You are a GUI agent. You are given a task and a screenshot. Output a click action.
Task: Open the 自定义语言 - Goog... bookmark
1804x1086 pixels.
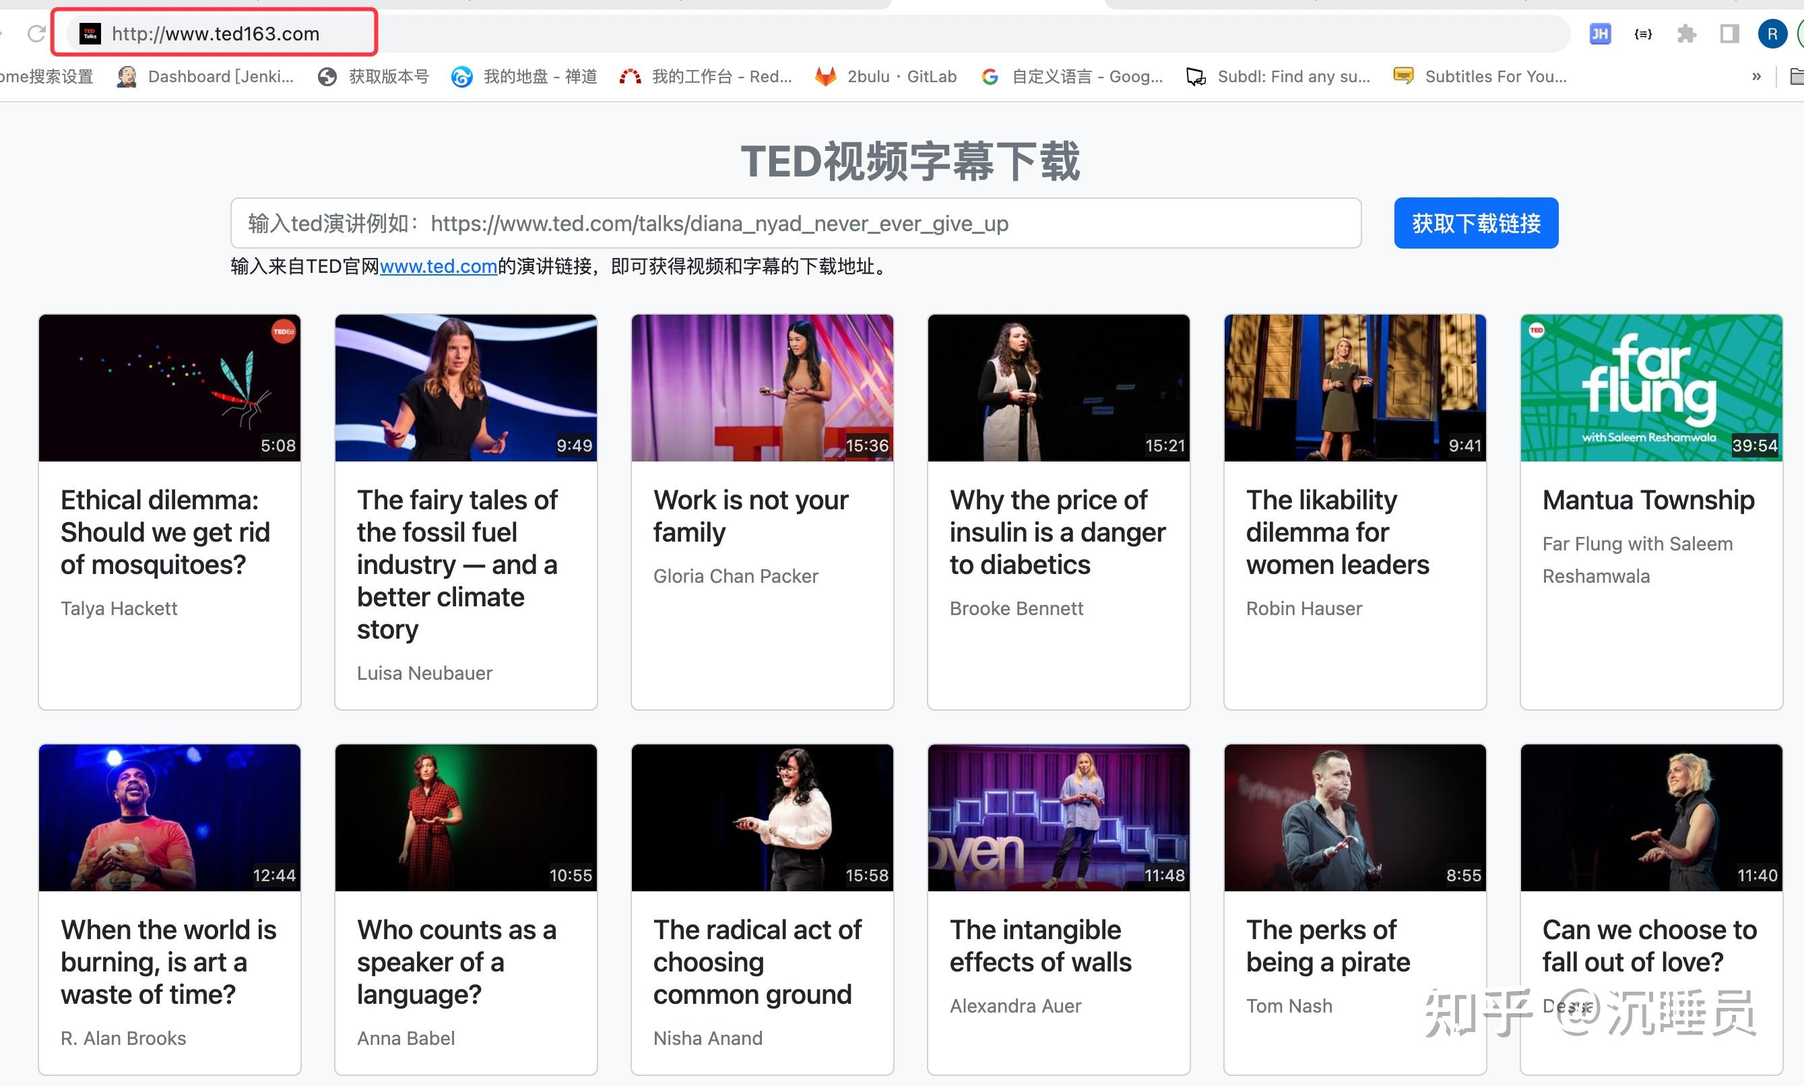point(1072,76)
